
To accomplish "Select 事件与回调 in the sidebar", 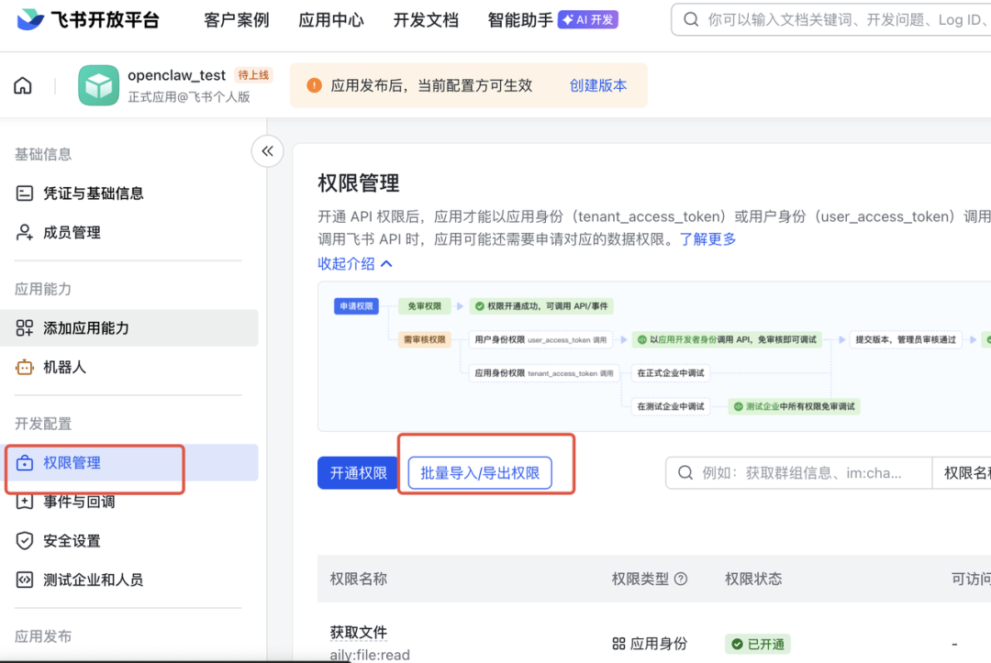I will pos(79,502).
